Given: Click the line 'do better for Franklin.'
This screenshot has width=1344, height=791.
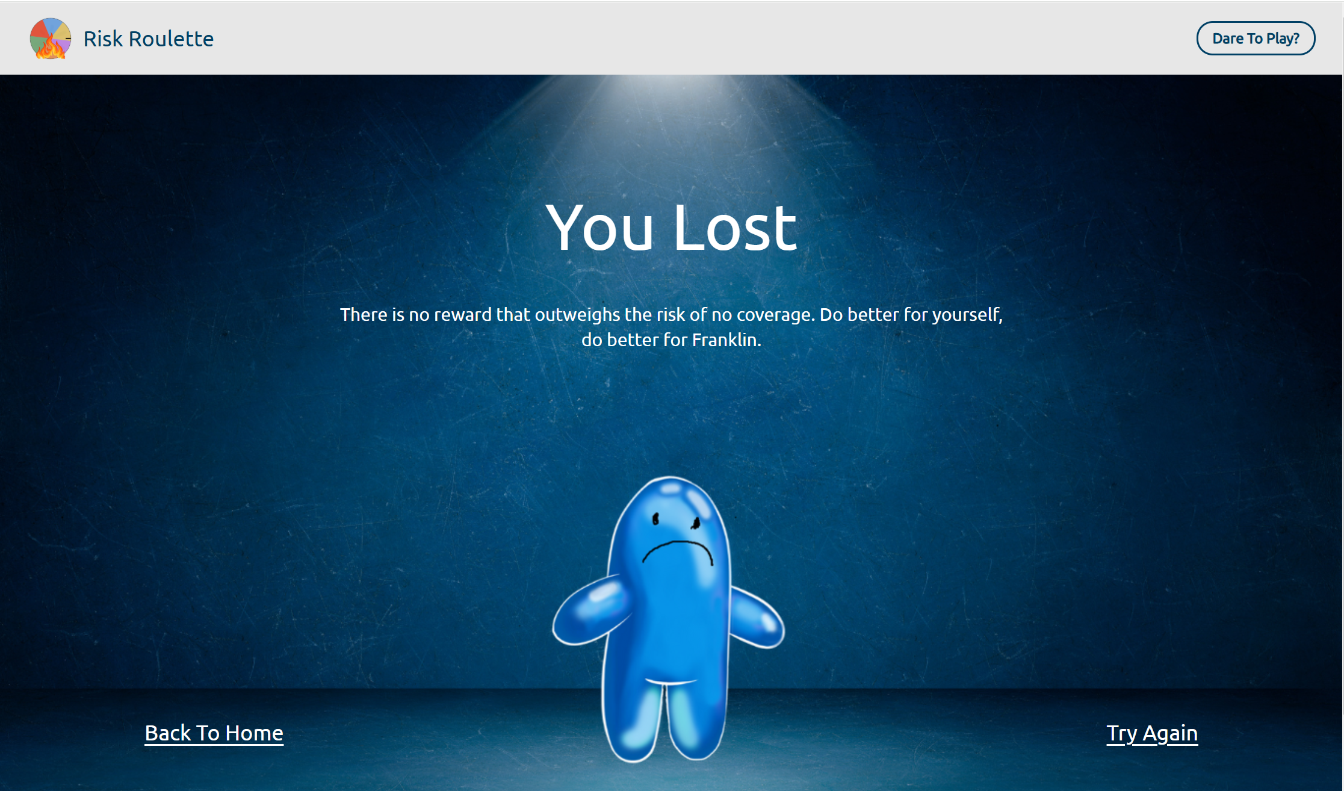Looking at the screenshot, I should pyautogui.click(x=671, y=340).
